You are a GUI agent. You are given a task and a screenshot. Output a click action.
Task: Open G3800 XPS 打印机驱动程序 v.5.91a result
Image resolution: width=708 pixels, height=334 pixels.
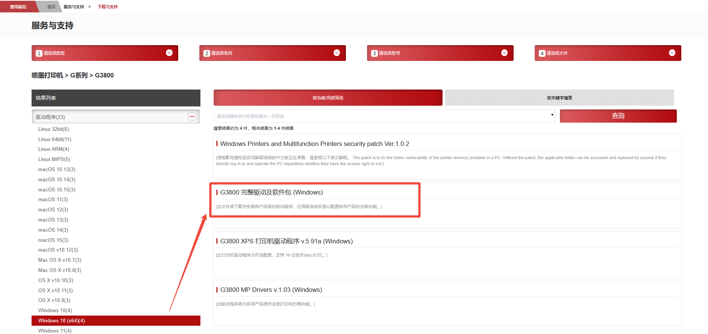pyautogui.click(x=287, y=241)
